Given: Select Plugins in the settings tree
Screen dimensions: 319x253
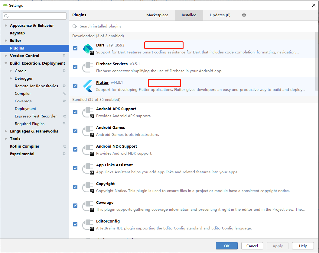Looking at the screenshot, I should click(34, 48).
